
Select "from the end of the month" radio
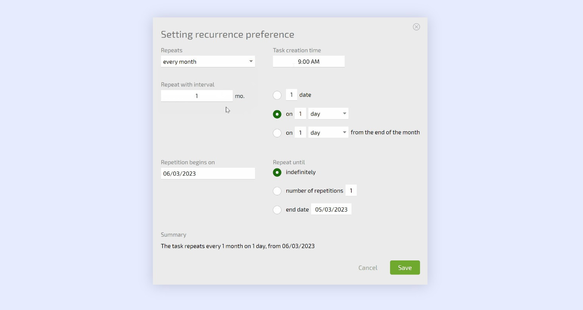click(277, 133)
